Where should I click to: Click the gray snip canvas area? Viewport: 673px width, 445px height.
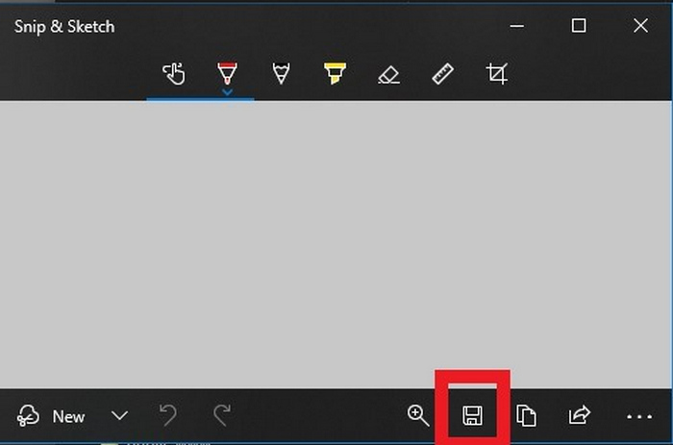tap(336, 244)
